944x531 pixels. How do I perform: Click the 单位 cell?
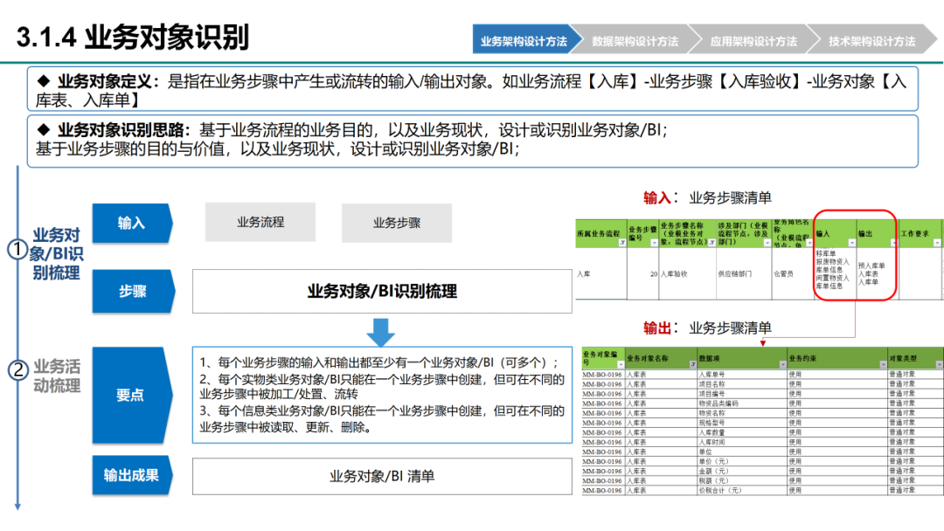(x=742, y=451)
